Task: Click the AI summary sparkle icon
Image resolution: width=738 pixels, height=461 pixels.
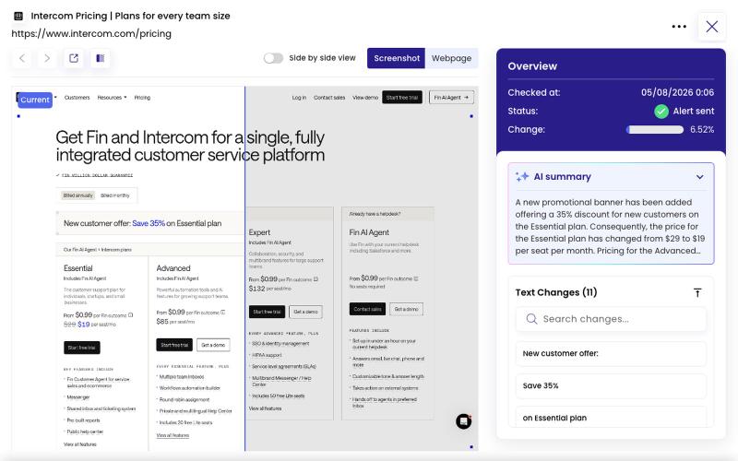Action: coord(522,176)
